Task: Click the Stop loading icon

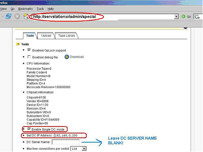Action: pos(17,16)
